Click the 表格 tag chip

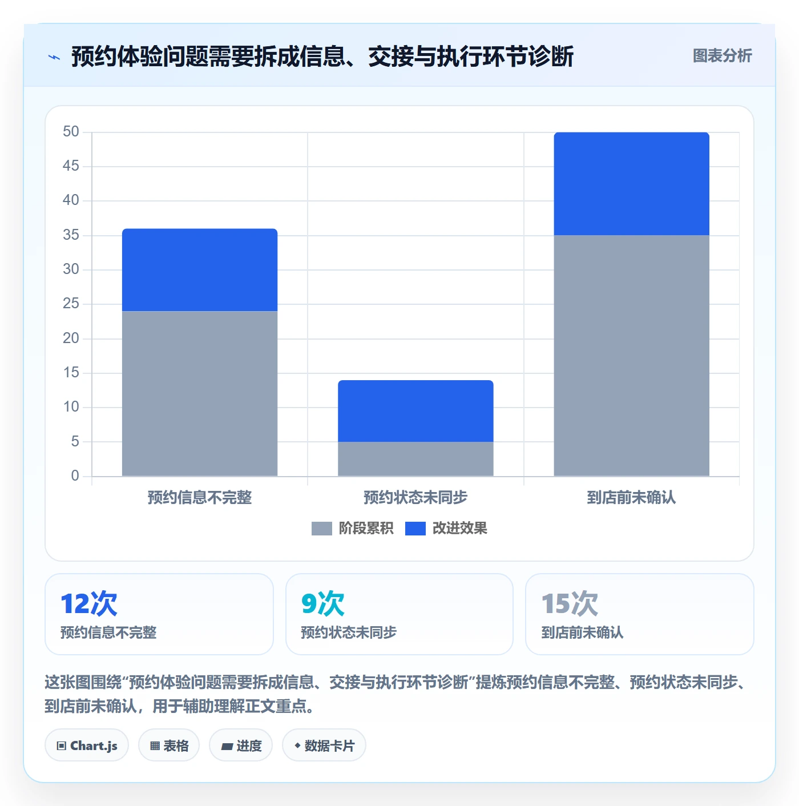point(169,745)
